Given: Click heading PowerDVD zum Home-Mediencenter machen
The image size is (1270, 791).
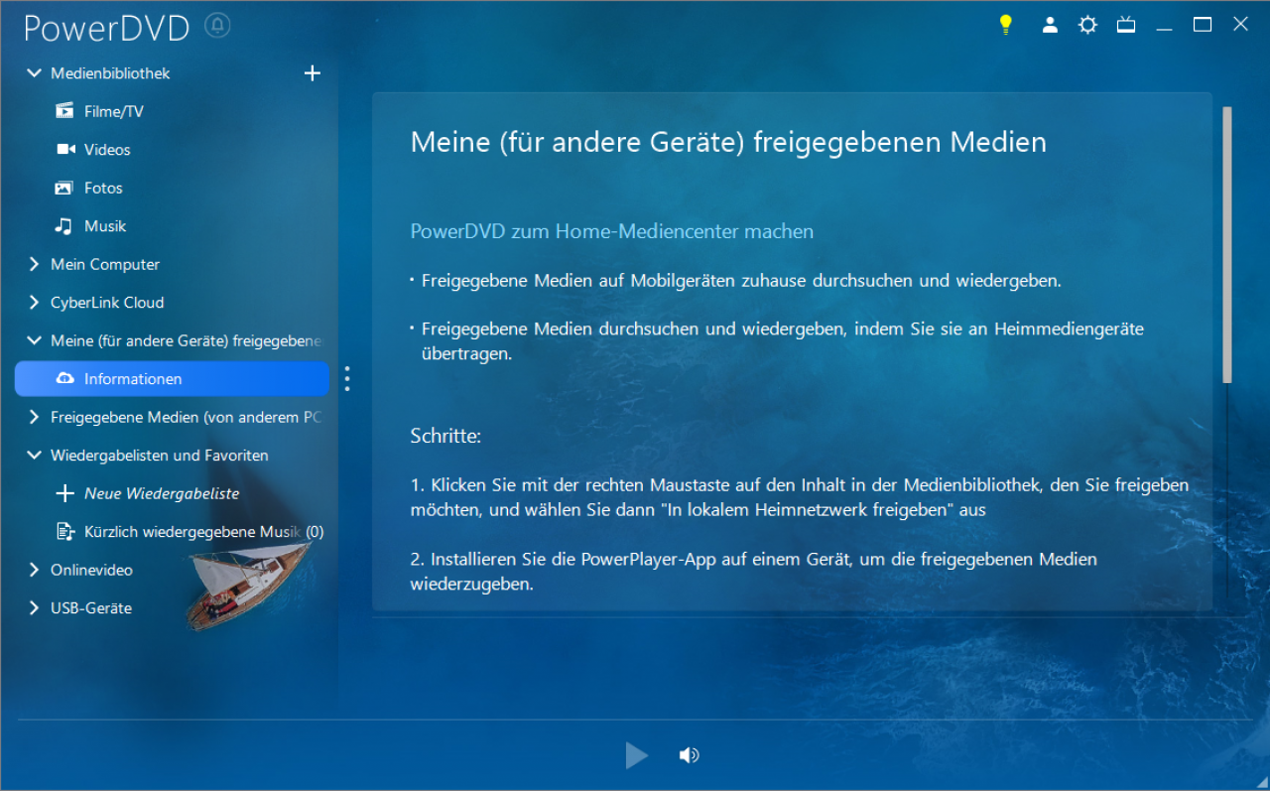Looking at the screenshot, I should coord(612,231).
